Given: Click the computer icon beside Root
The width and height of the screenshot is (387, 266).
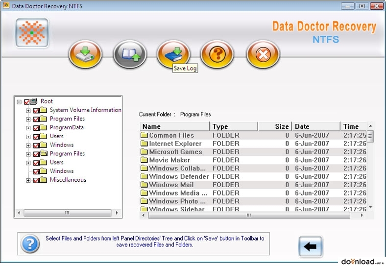Looking at the screenshot, I should tap(34, 101).
